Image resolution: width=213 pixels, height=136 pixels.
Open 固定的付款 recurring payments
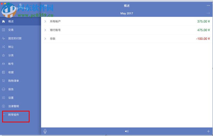point(21,38)
